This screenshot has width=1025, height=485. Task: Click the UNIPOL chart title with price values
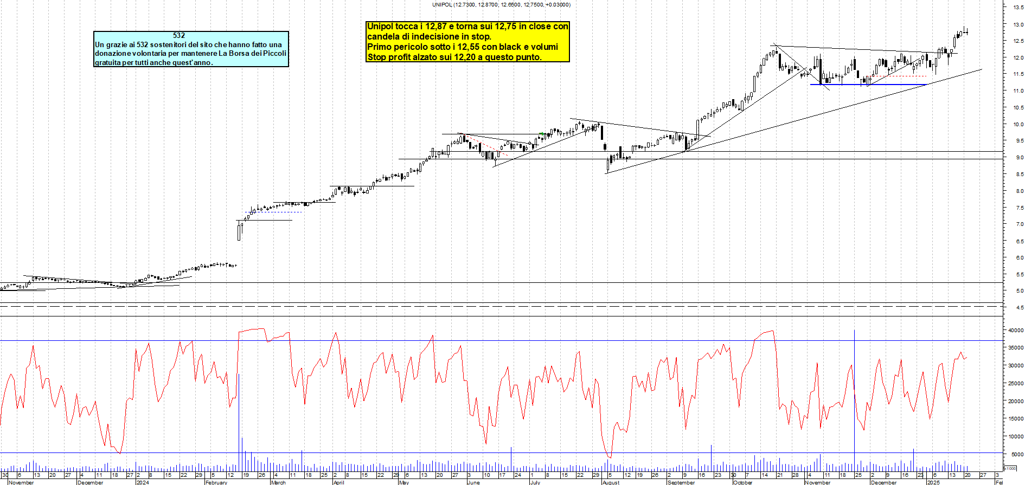tap(501, 4)
